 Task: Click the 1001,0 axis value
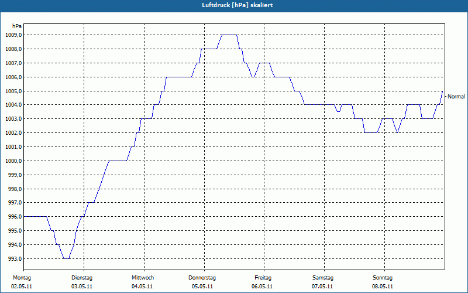tap(13, 147)
